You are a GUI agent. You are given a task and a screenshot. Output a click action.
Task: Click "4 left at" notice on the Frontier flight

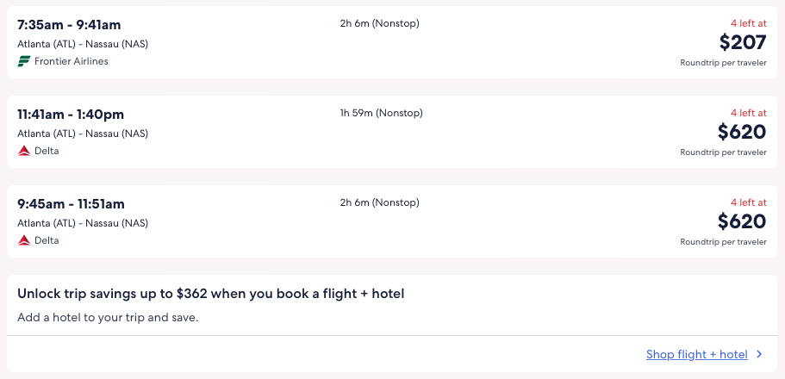click(x=748, y=23)
